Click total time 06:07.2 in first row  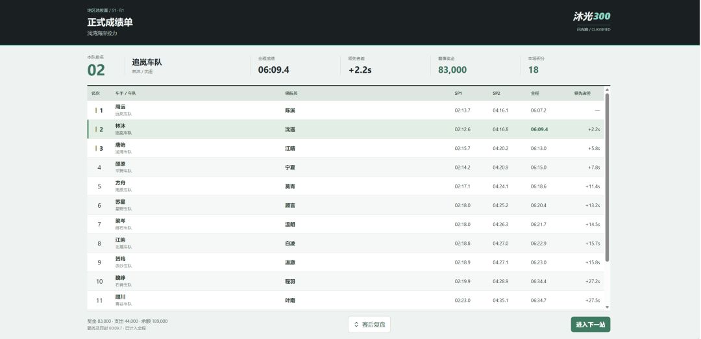pyautogui.click(x=538, y=110)
